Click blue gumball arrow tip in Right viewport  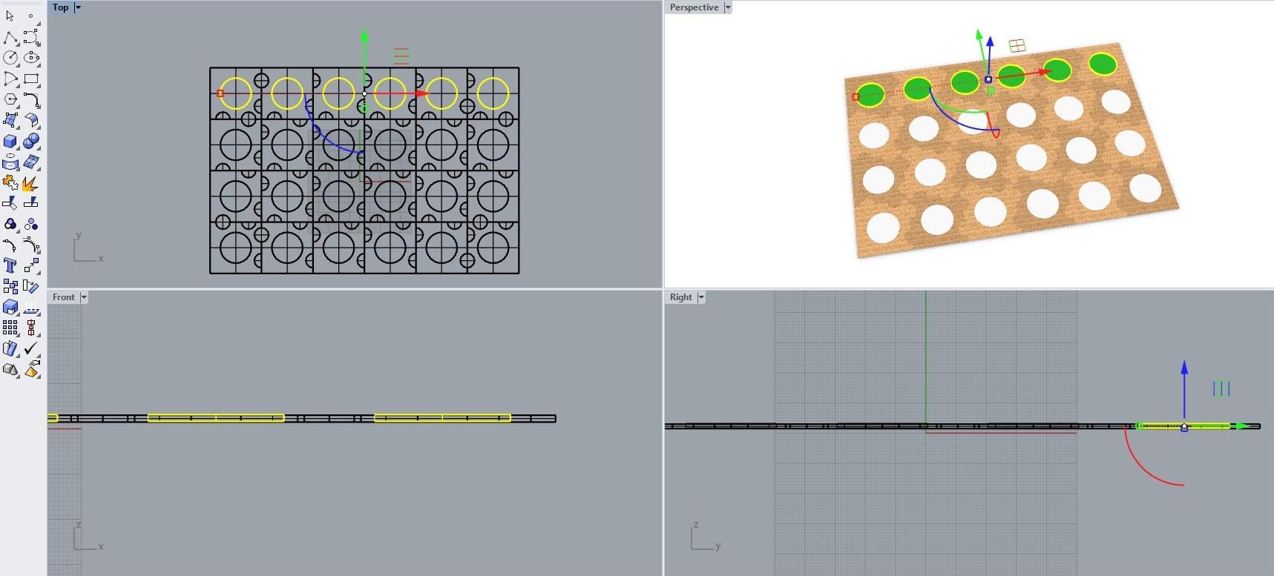(1184, 365)
